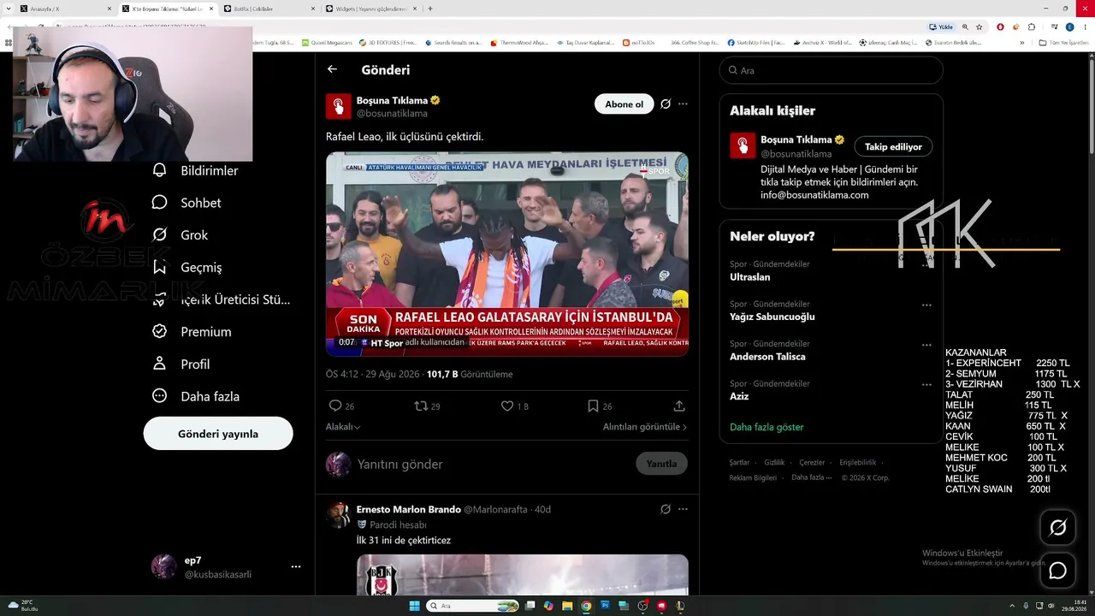This screenshot has width=1095, height=616.
Task: Open Alıntıları görüntüle link
Action: (645, 427)
